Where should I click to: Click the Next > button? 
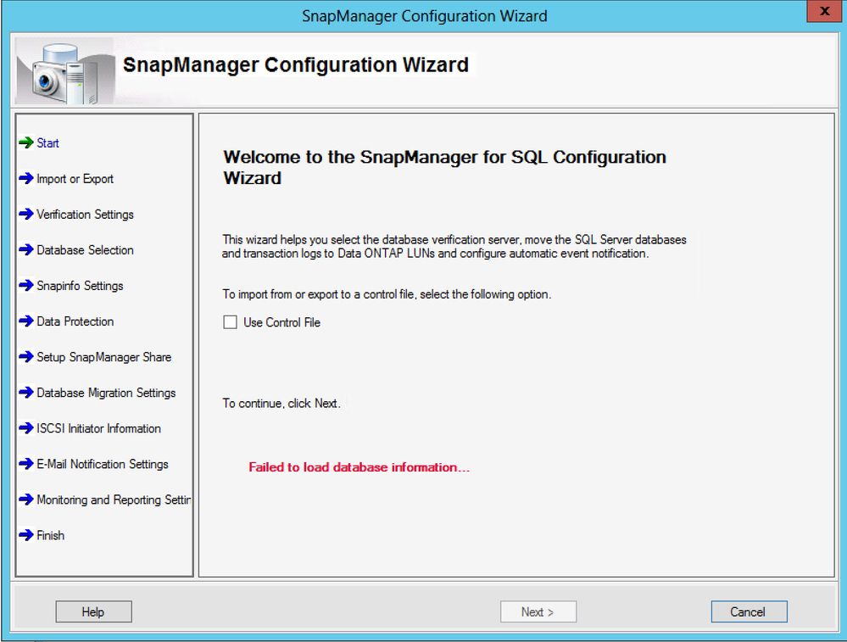(x=538, y=611)
